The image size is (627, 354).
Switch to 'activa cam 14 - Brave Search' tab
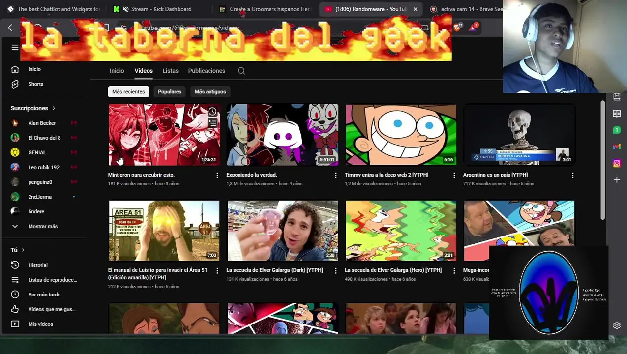[x=466, y=9]
